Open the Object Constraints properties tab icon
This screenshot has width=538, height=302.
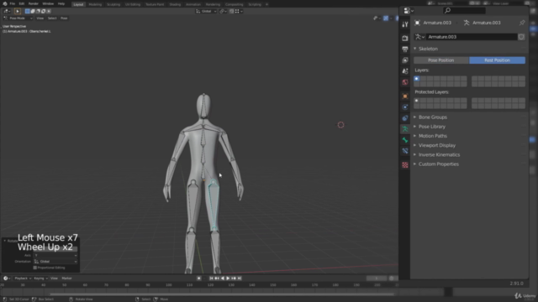[405, 118]
